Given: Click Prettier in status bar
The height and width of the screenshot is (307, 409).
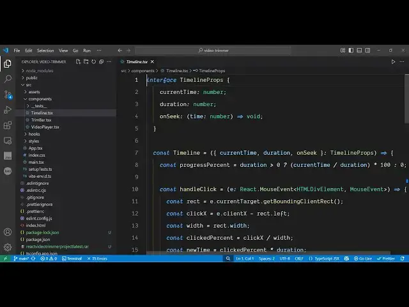Looking at the screenshot, I should point(386,258).
